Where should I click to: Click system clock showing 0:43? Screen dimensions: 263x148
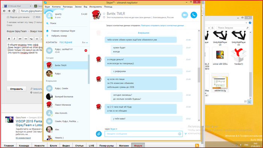[255, 143]
